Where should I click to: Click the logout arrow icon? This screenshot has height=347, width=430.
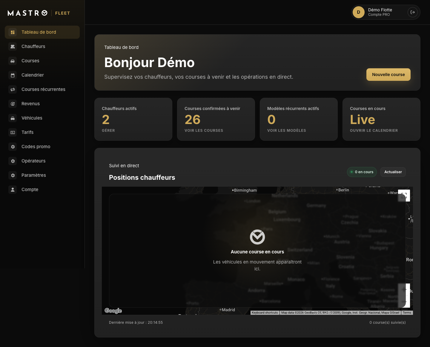pyautogui.click(x=413, y=12)
